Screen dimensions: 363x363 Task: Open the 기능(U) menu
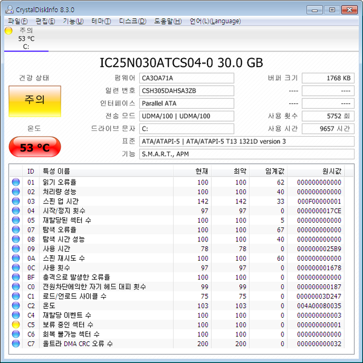tap(73, 21)
